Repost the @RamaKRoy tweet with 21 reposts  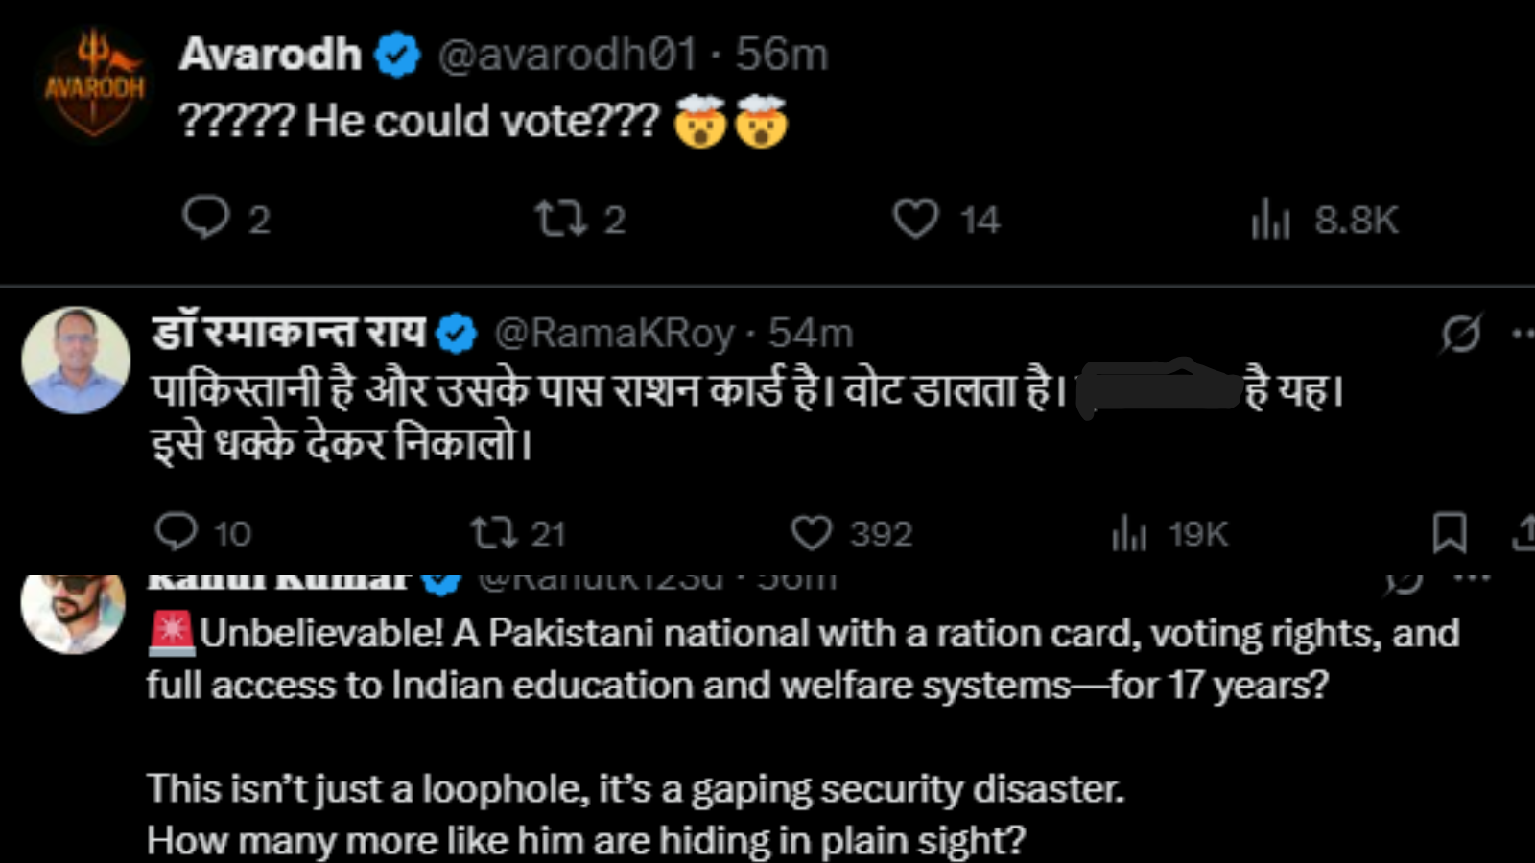pos(493,533)
